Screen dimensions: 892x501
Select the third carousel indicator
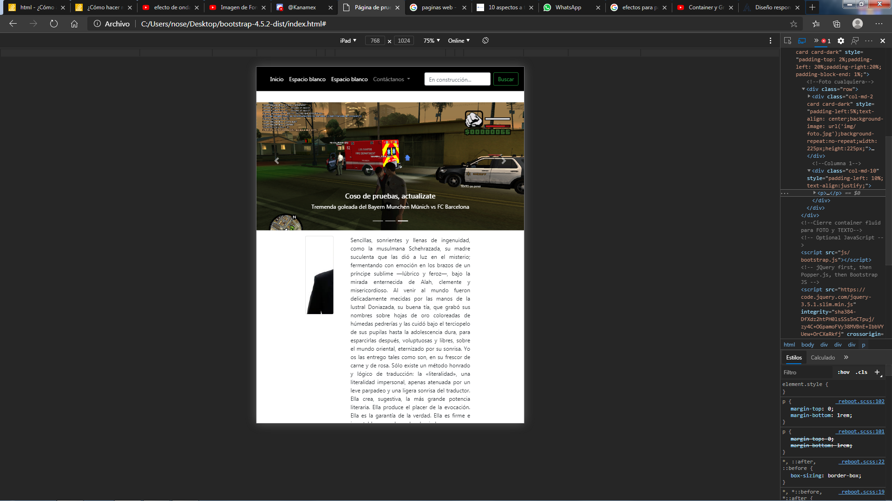point(403,221)
